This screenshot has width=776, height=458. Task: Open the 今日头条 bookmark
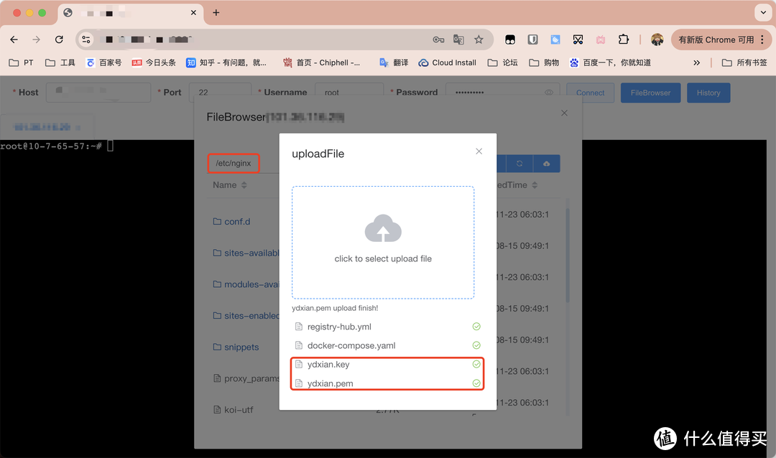(154, 63)
